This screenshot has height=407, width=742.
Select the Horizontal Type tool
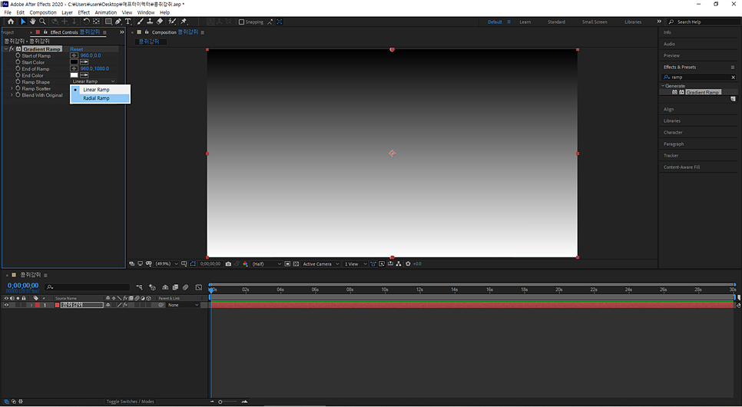pos(128,22)
